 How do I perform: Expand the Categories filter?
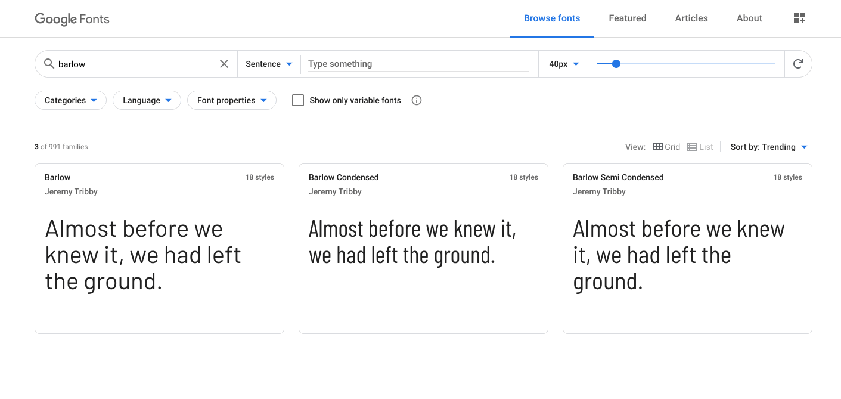pos(71,100)
